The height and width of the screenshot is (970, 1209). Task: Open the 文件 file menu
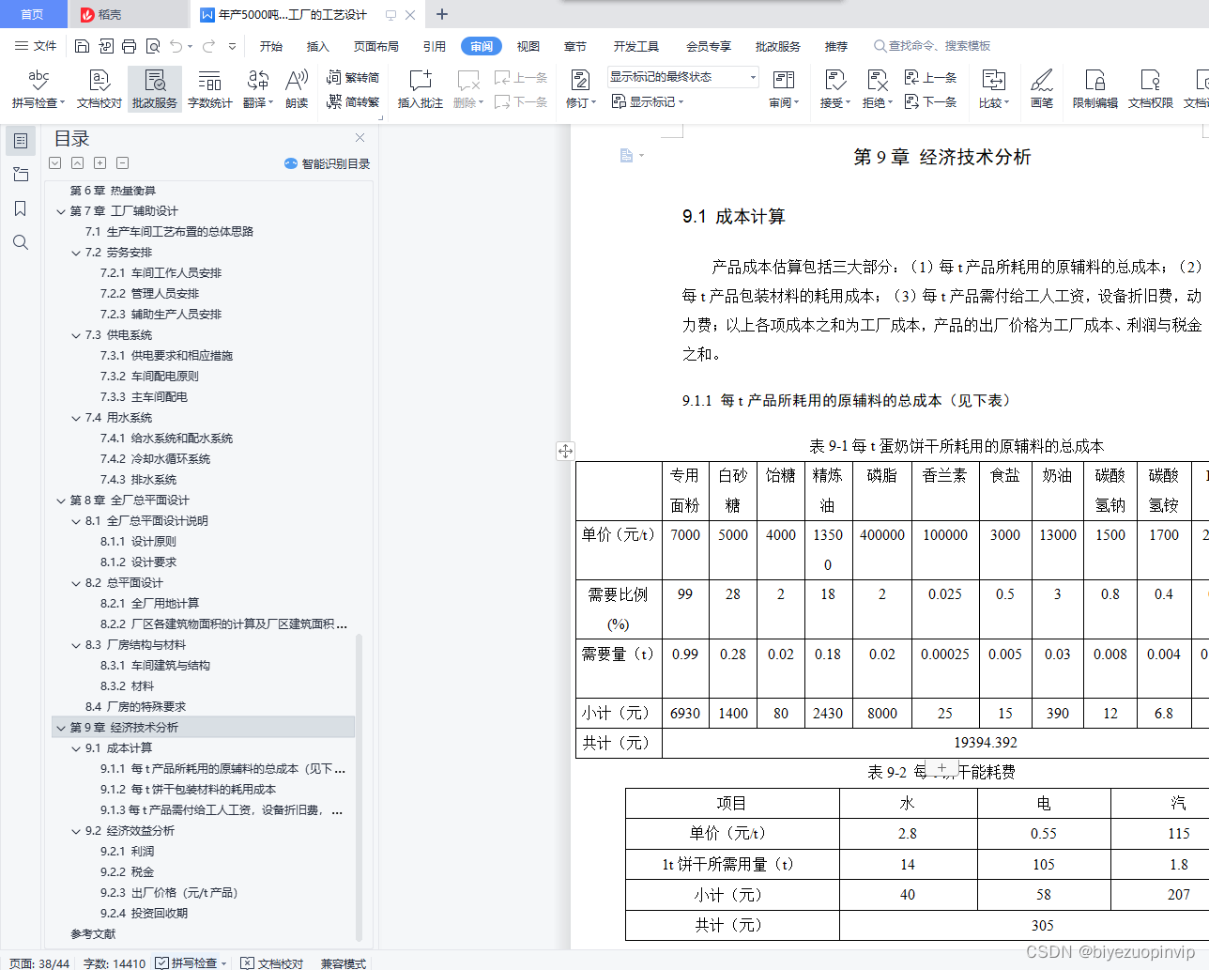[x=37, y=46]
